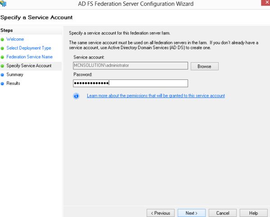The image size is (270, 217).
Task: Click the AD FS wizard title bar icon
Action: coord(4,4)
